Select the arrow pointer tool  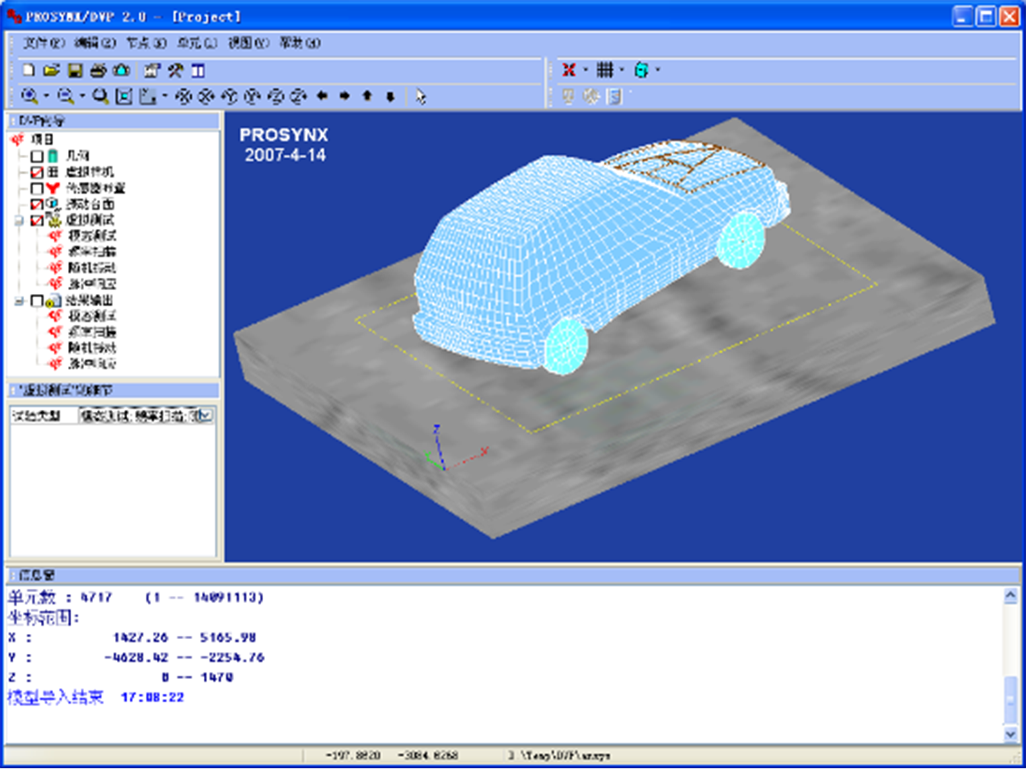(x=420, y=96)
